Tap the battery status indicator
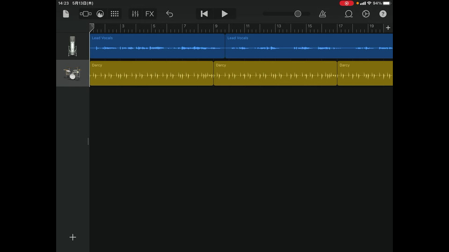449x252 pixels. [x=387, y=3]
